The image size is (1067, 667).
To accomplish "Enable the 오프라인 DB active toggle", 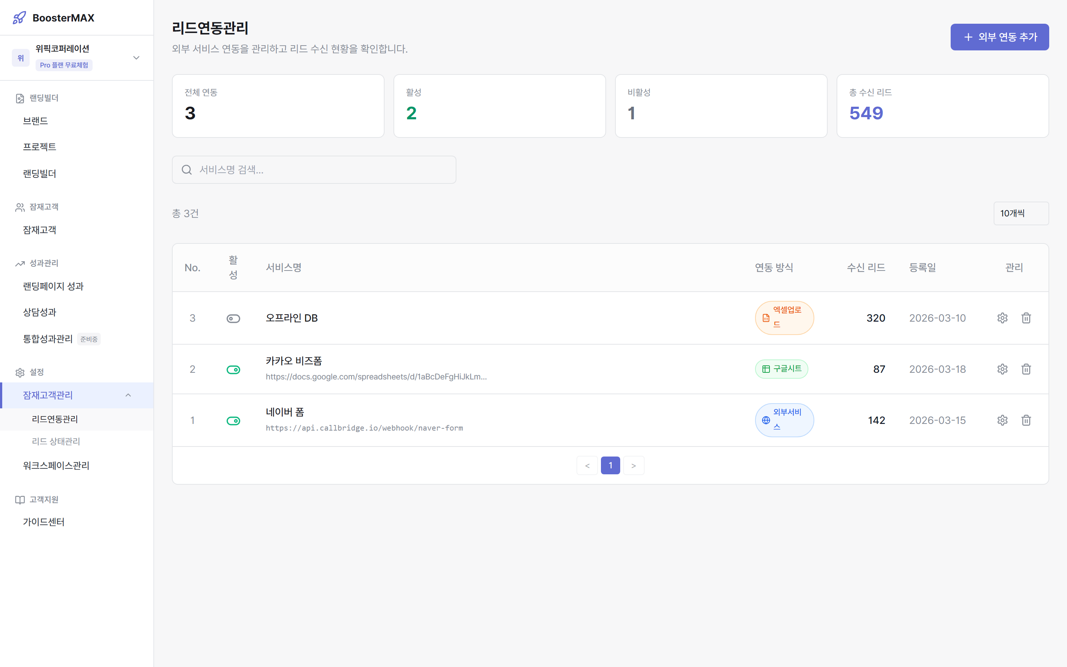I will [x=233, y=319].
